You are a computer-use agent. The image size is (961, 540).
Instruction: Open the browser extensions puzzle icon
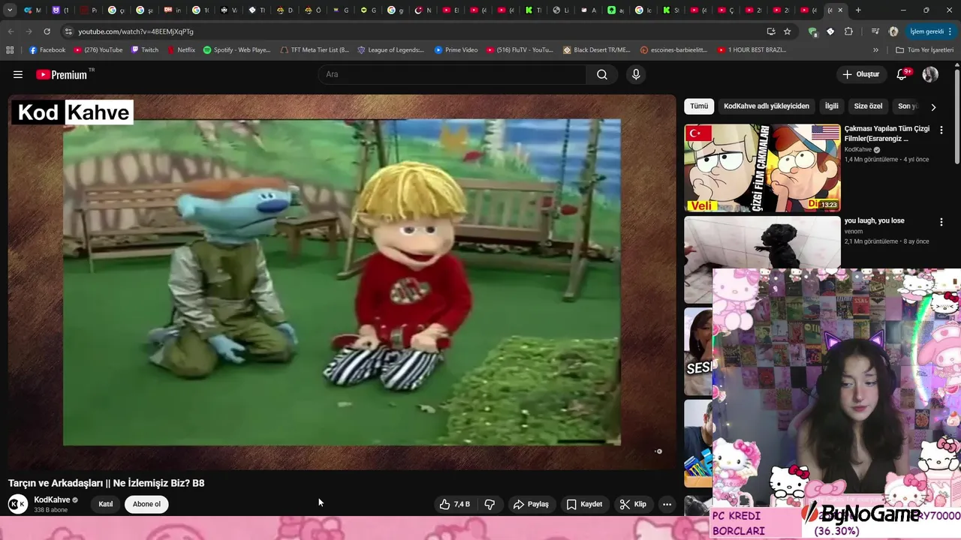[848, 31]
